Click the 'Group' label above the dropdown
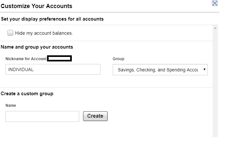 (119, 59)
